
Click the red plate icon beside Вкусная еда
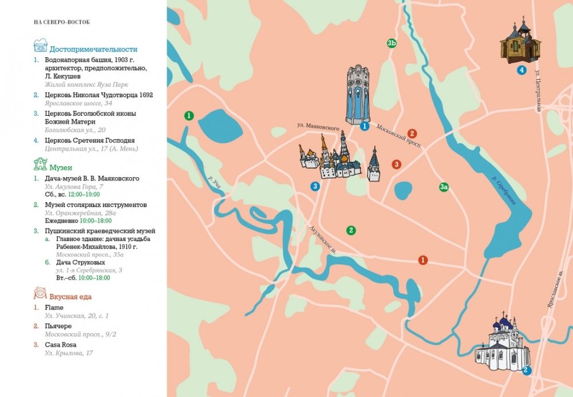(x=40, y=294)
